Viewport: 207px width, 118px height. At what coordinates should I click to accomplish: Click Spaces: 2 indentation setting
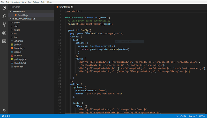pos(193,116)
